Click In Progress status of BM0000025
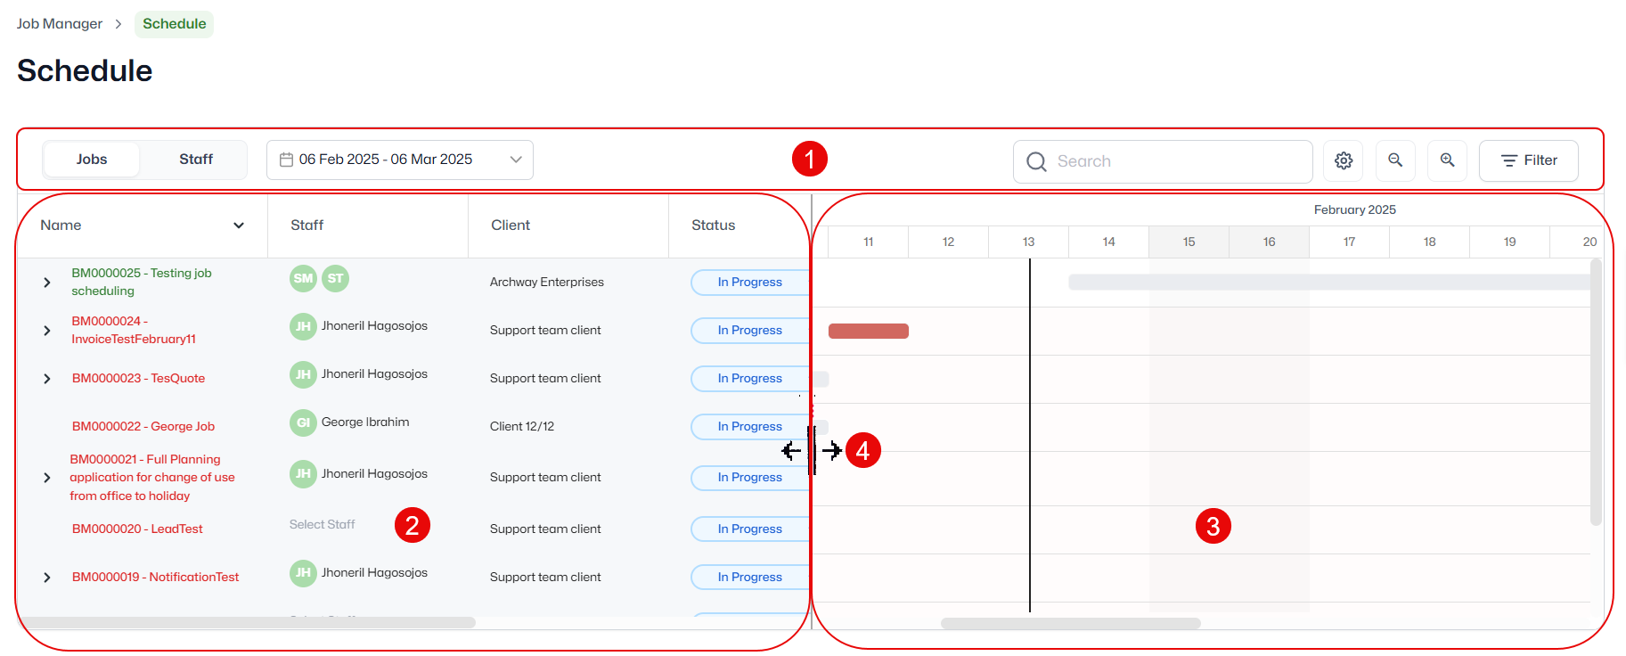The image size is (1626, 656). click(x=749, y=282)
